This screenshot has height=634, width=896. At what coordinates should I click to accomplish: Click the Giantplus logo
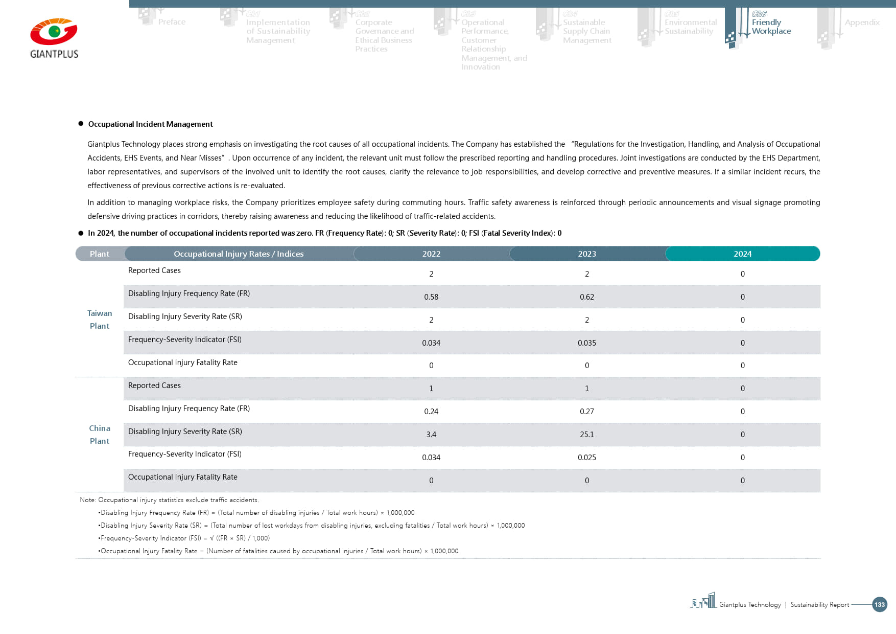click(54, 38)
